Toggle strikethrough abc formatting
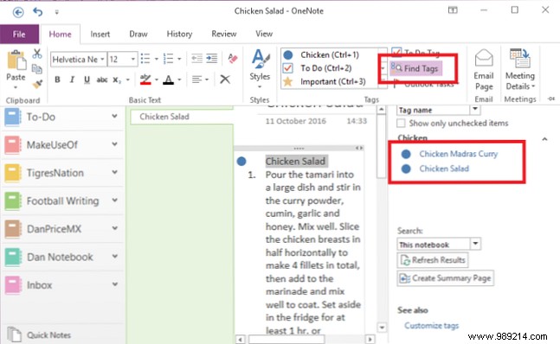The height and width of the screenshot is (344, 560). (x=102, y=80)
